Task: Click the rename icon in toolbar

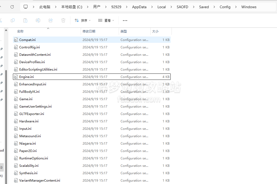Action: coord(38,20)
